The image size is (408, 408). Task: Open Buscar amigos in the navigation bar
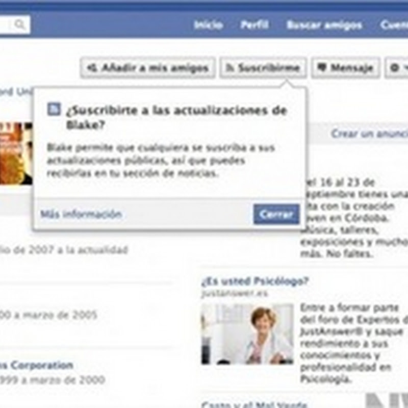(x=324, y=25)
